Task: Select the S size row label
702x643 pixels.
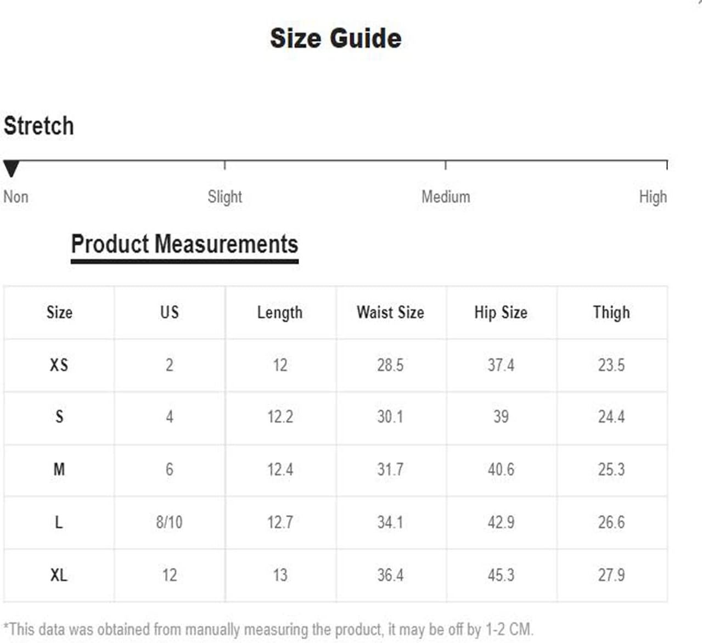Action: [x=59, y=416]
